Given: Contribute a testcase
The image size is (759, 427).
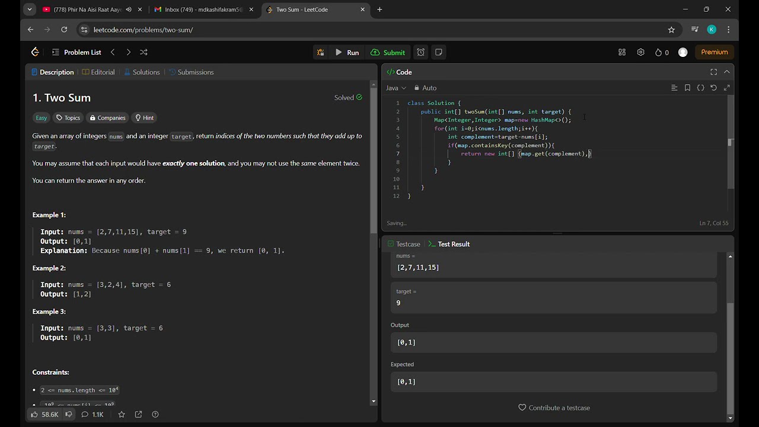Looking at the screenshot, I should (554, 408).
